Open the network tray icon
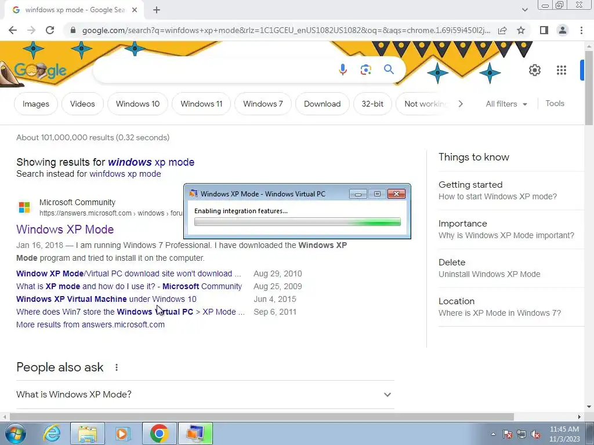 pos(521,434)
